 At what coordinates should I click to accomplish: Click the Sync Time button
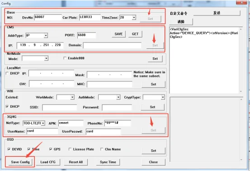click(108, 162)
